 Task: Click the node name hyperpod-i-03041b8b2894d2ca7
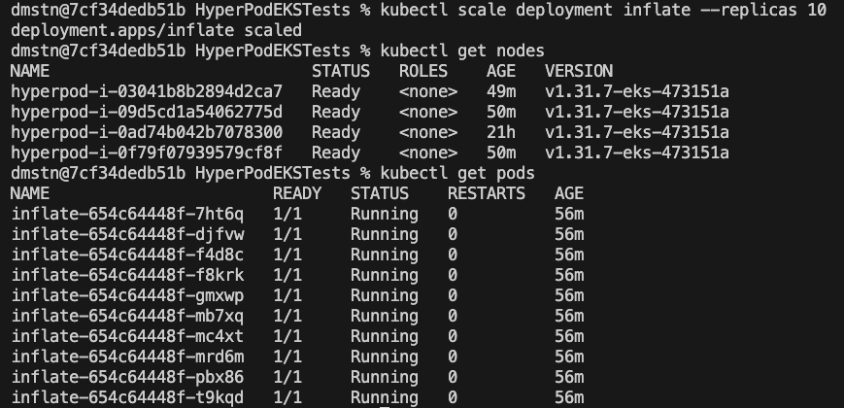(x=147, y=91)
